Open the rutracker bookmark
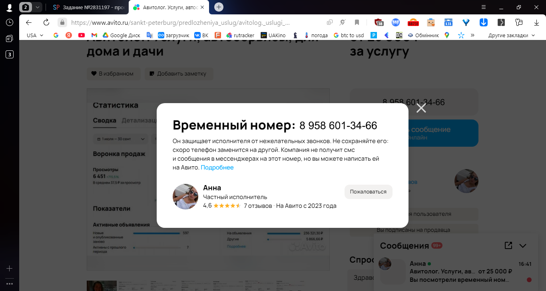 tap(240, 35)
